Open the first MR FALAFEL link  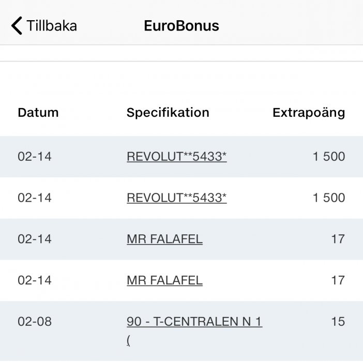[x=164, y=239]
